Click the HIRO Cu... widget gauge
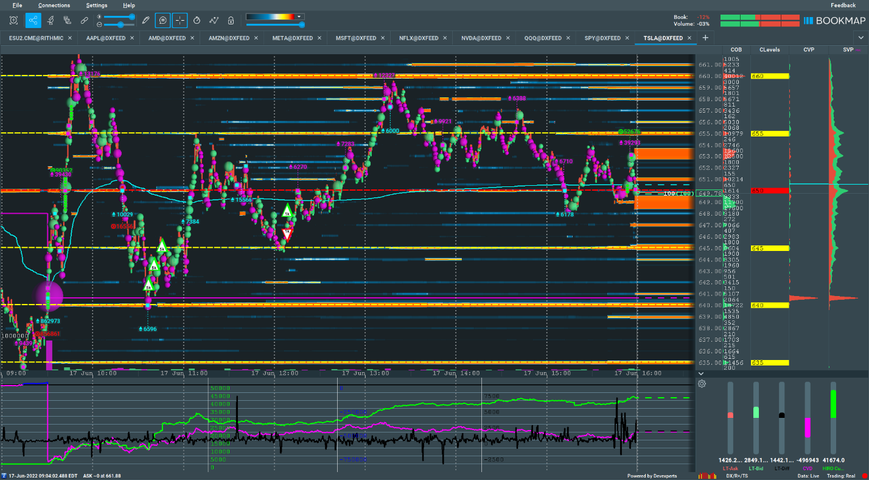Viewport: 869px width, 480px height. tap(833, 418)
